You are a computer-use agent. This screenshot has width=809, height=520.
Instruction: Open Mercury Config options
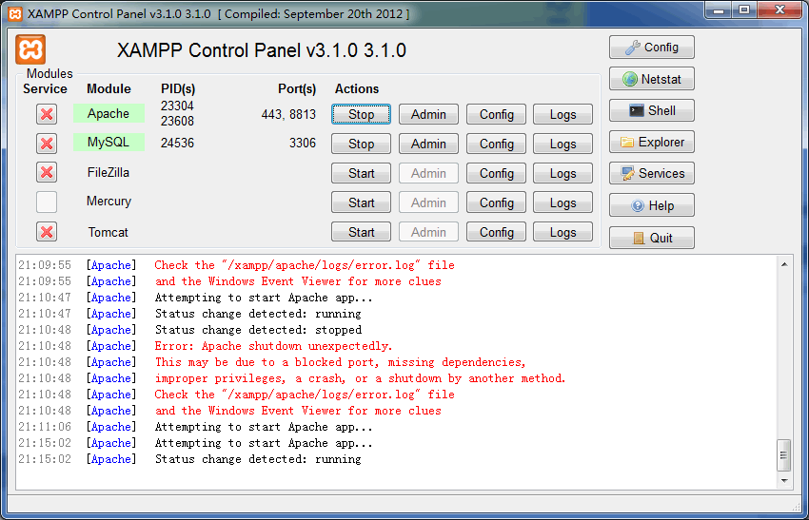496,202
